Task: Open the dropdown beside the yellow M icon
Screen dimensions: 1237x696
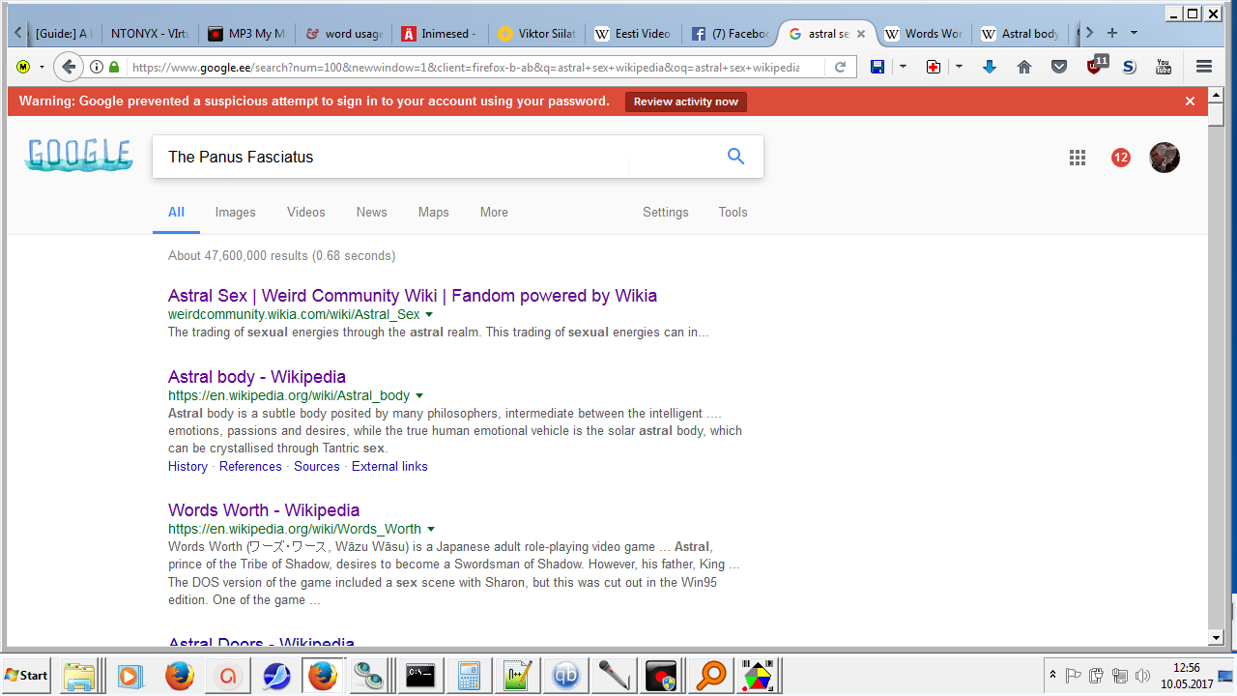Action: [42, 67]
